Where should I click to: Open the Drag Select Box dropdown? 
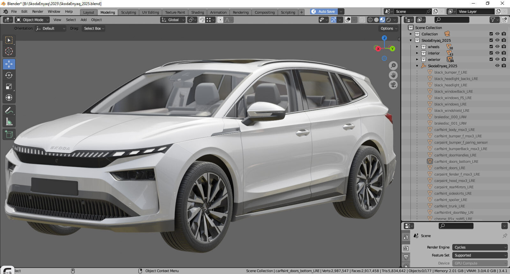[x=93, y=28]
